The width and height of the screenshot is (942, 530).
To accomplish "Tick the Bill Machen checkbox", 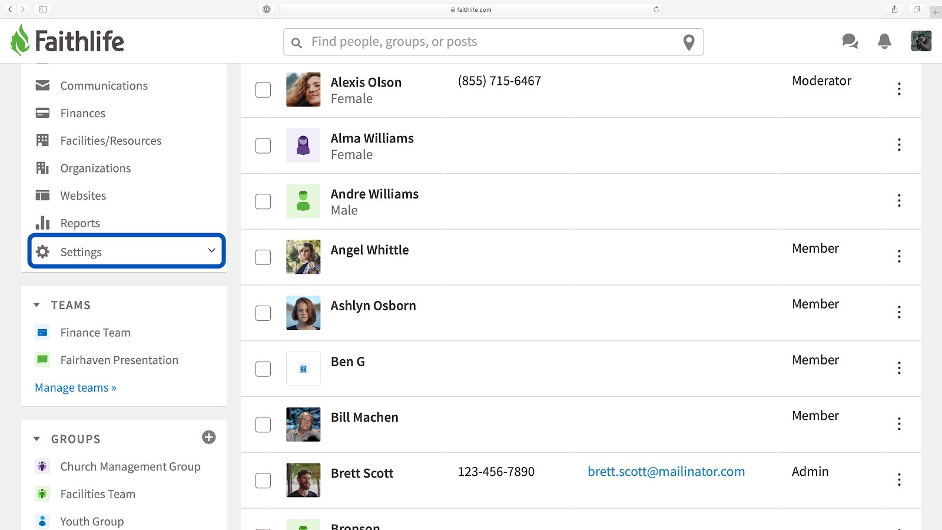I will (263, 425).
